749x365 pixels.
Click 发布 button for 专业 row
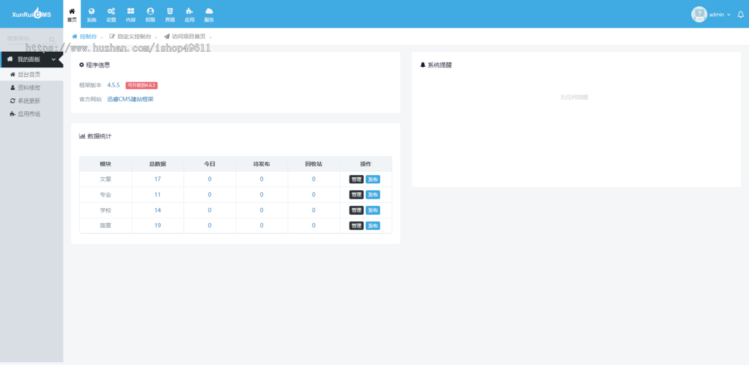point(373,195)
